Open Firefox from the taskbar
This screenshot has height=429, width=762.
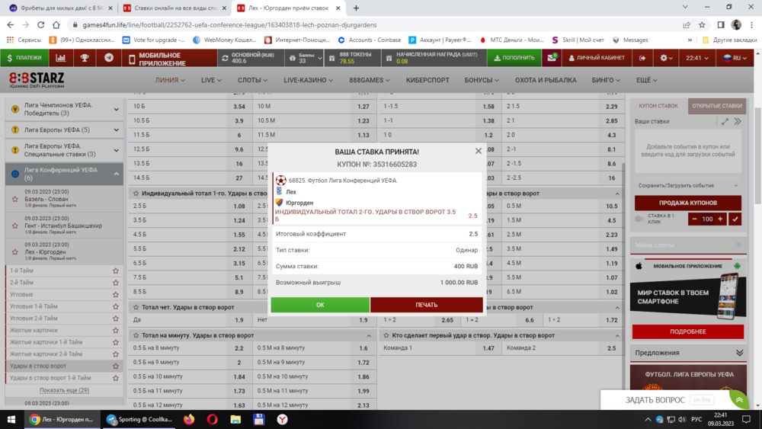pos(189,419)
